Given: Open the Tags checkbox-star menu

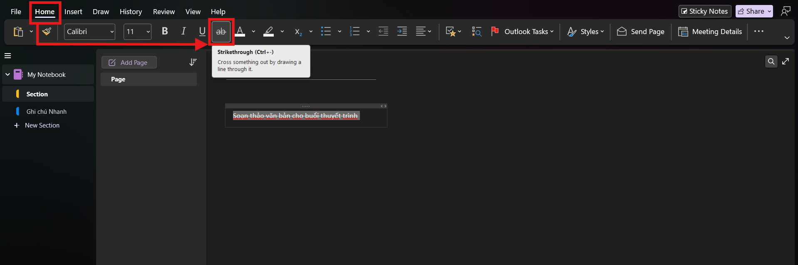Looking at the screenshot, I should click(x=453, y=32).
